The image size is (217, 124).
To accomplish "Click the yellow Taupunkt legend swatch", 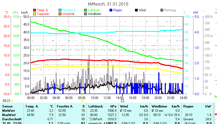I will 35,14.
